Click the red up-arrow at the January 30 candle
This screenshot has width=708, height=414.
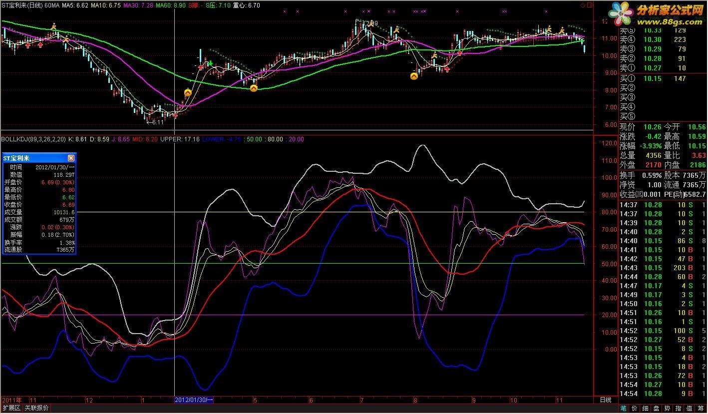pos(175,115)
